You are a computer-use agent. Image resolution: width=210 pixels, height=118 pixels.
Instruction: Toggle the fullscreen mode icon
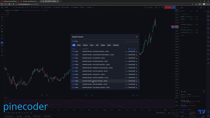click(159, 7)
